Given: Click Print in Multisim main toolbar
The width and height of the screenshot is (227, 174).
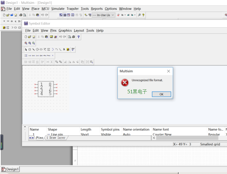Looking at the screenshot, I should click(21, 15).
